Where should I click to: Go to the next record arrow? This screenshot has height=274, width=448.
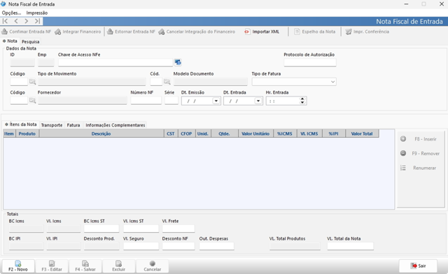(27, 21)
